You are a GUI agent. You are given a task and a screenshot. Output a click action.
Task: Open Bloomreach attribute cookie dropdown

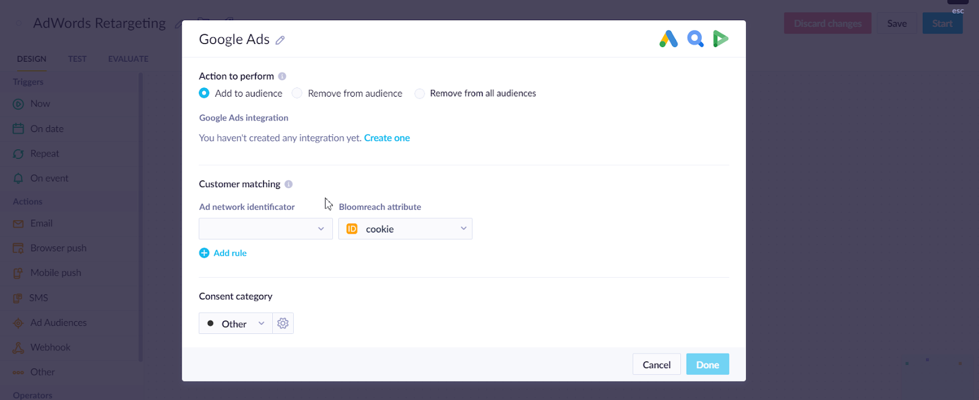click(x=405, y=229)
